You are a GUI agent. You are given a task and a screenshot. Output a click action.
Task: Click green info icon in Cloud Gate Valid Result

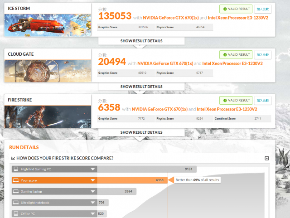point(225,54)
